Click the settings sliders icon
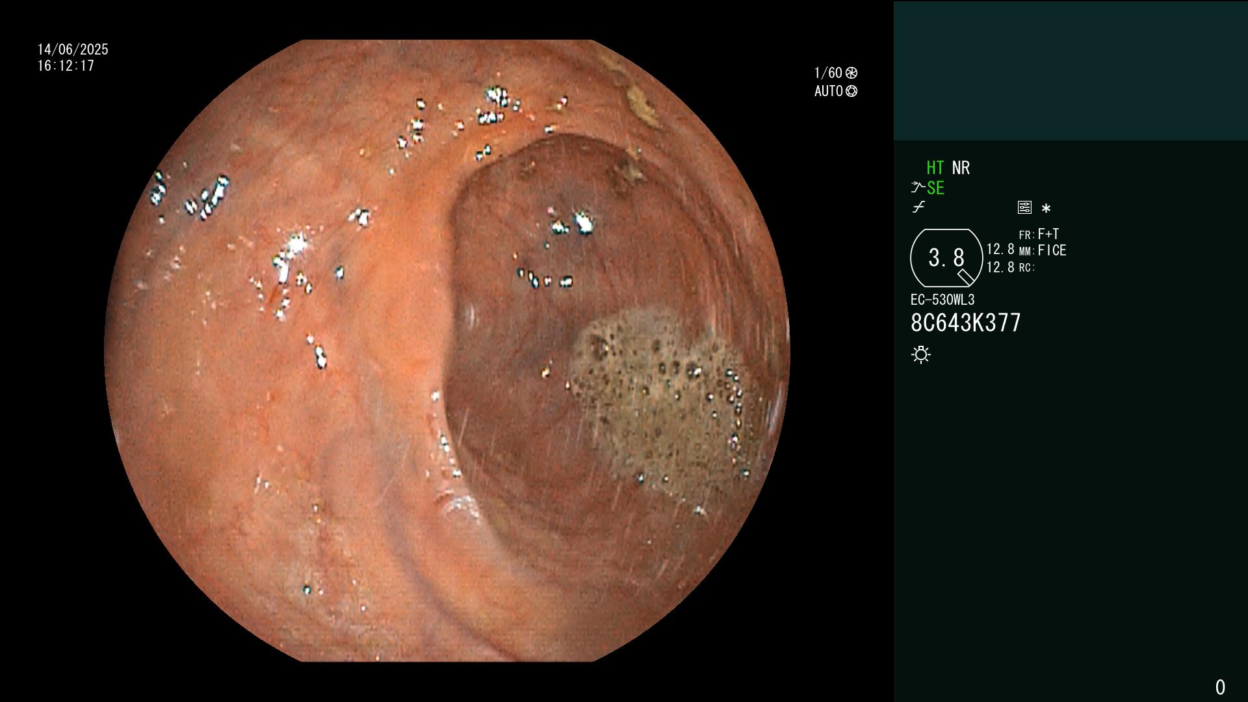The width and height of the screenshot is (1248, 702). [x=1024, y=207]
